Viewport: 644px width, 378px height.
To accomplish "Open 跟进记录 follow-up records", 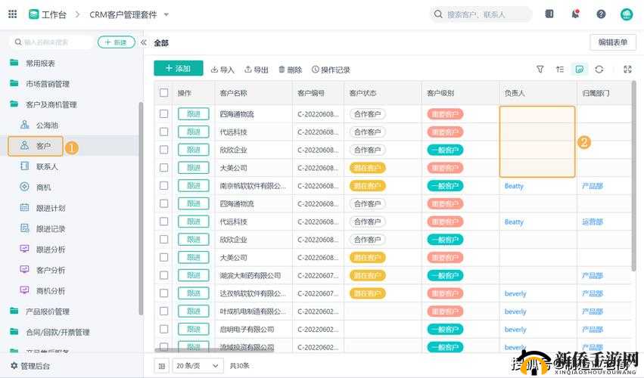I will click(x=43, y=228).
